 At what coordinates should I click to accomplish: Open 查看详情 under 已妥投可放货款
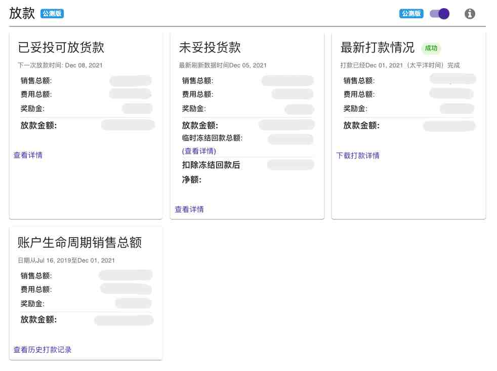pyautogui.click(x=28, y=155)
